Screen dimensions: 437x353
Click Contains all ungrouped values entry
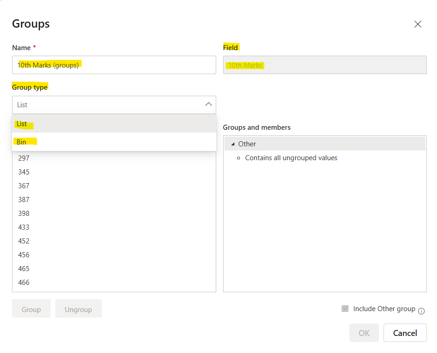(x=291, y=157)
